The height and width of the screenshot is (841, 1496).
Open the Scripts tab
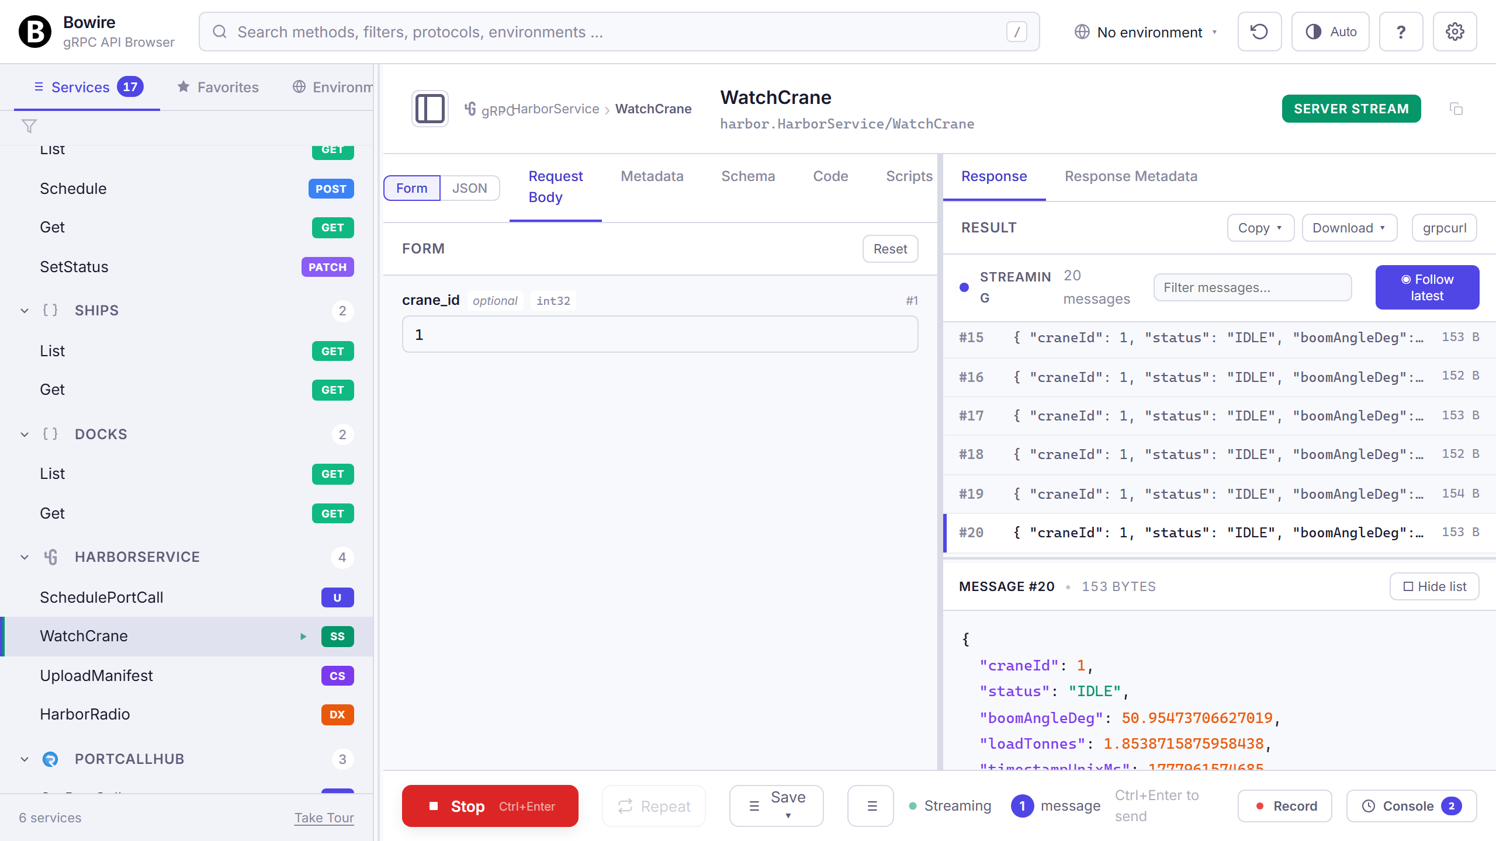coord(909,176)
